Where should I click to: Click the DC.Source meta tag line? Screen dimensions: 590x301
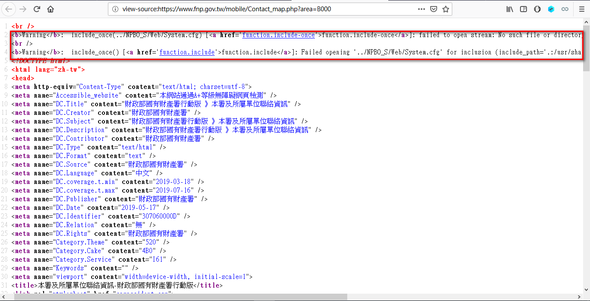(105, 165)
